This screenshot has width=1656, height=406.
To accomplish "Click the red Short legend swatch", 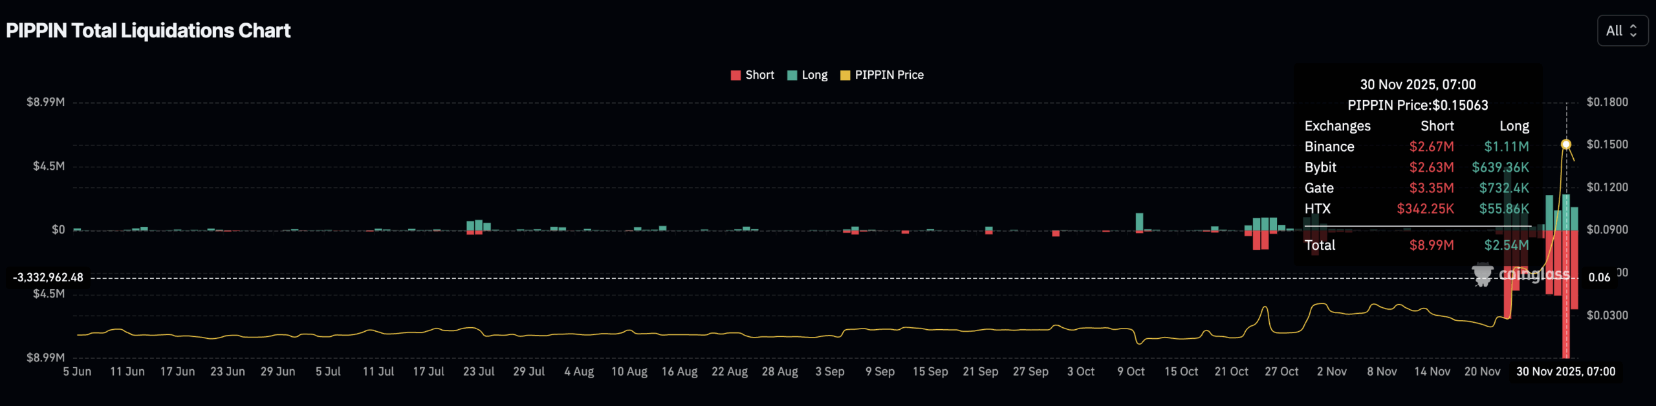I will pyautogui.click(x=735, y=76).
